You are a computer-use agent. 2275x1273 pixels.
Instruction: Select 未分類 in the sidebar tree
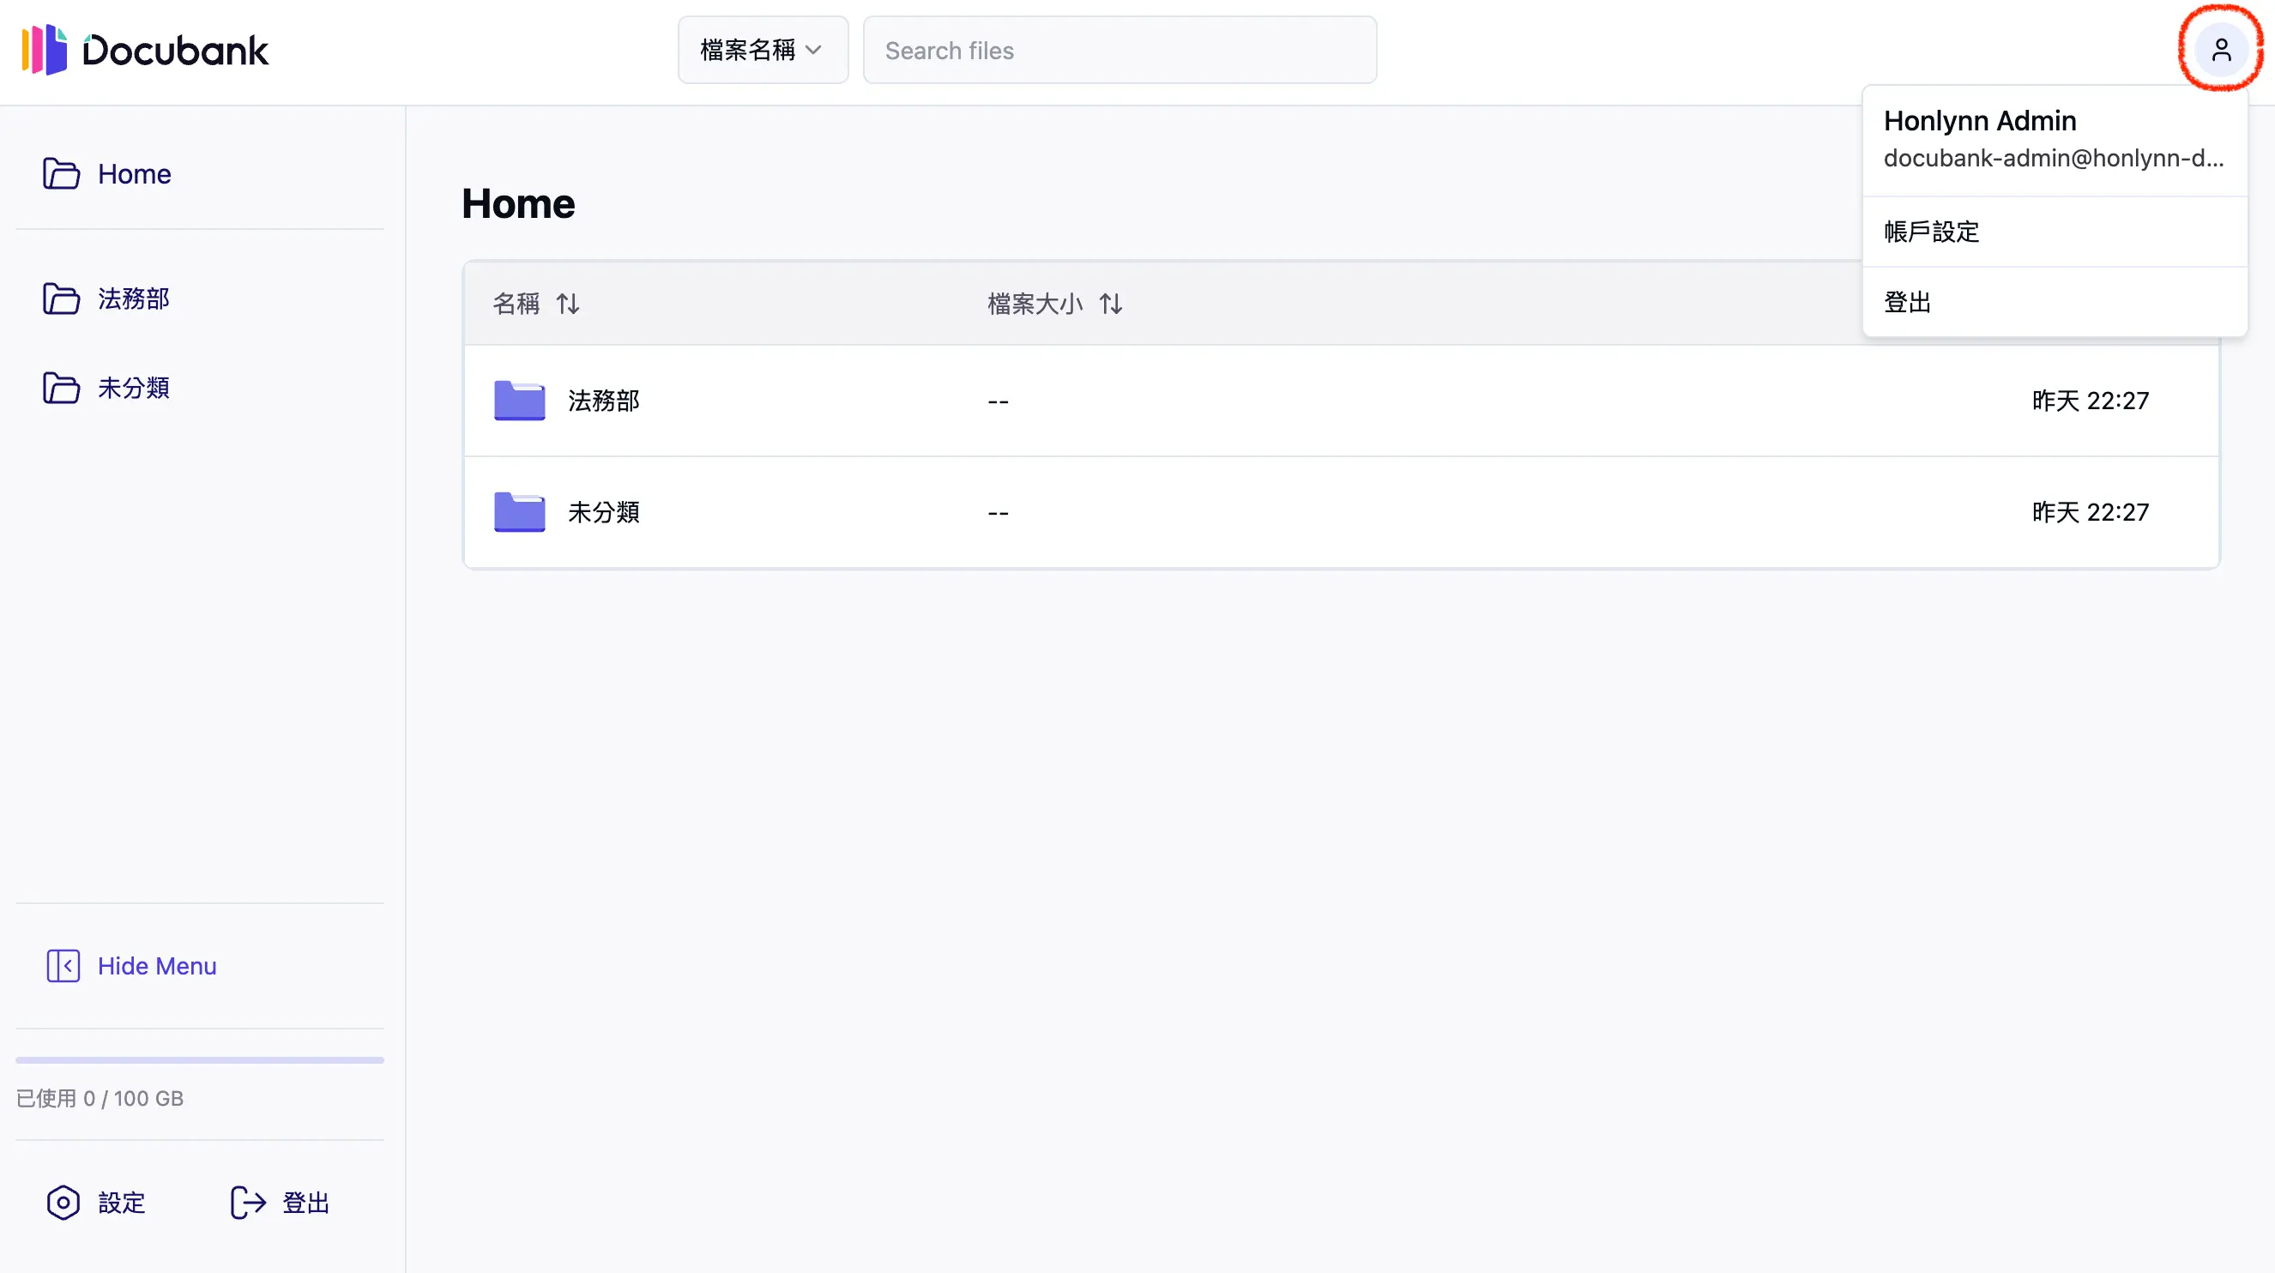pos(133,388)
